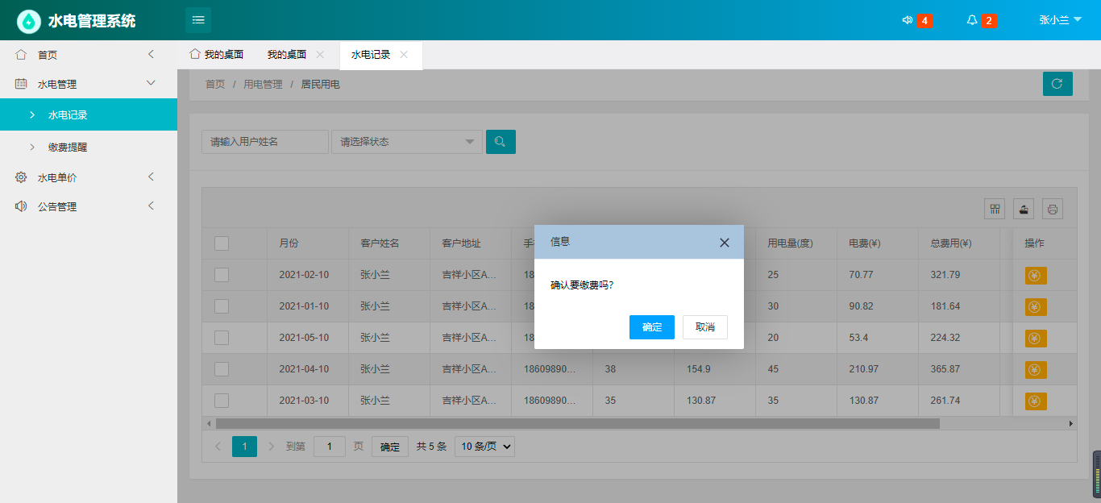The width and height of the screenshot is (1101, 503).
Task: Check the 2021-05-10 row checkbox
Action: [x=222, y=338]
